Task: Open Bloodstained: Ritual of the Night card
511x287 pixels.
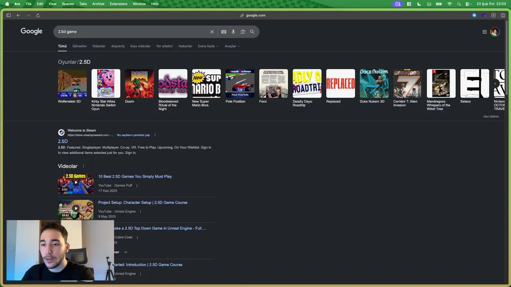Action: pyautogui.click(x=173, y=90)
